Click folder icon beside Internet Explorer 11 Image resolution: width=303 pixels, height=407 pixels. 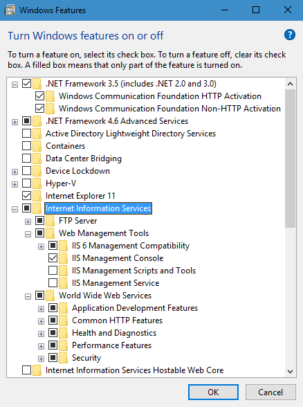tap(37, 196)
